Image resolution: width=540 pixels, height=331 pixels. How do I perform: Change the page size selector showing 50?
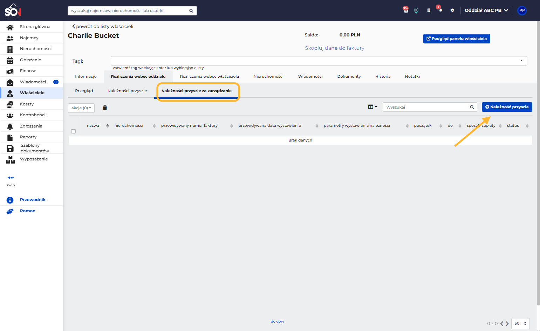pyautogui.click(x=520, y=323)
